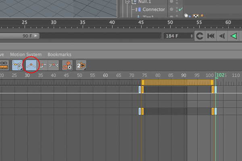Image resolution: width=242 pixels, height=161 pixels.
Task: Click the sound preview icon with 2
Action: (81, 65)
